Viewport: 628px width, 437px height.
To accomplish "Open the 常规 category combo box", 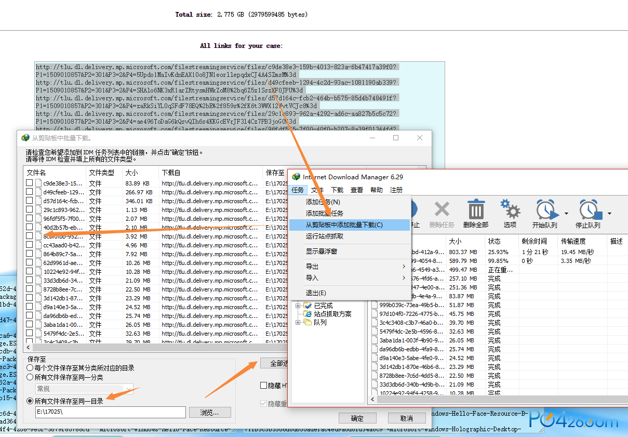I will tap(84, 389).
